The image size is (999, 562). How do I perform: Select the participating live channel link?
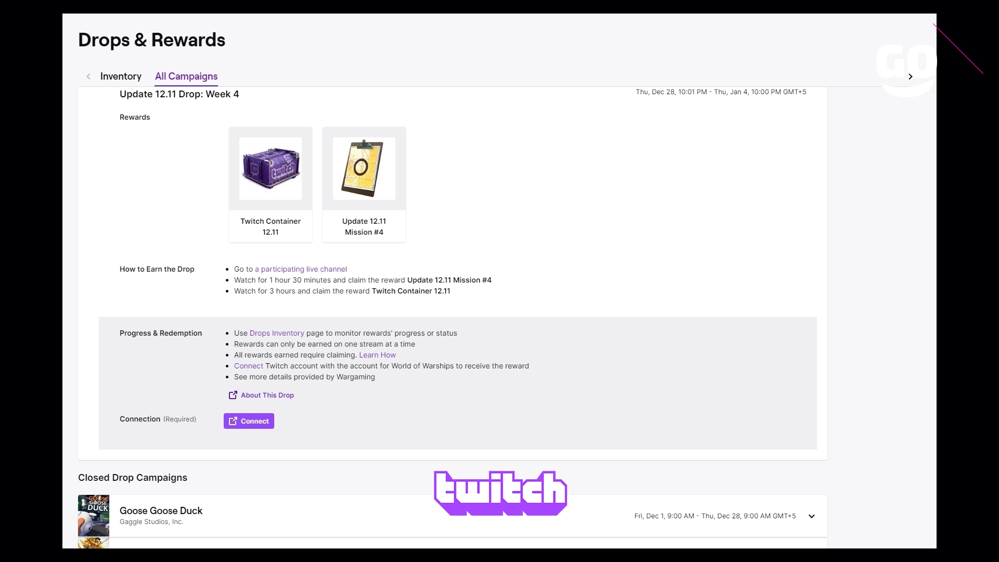click(x=301, y=269)
